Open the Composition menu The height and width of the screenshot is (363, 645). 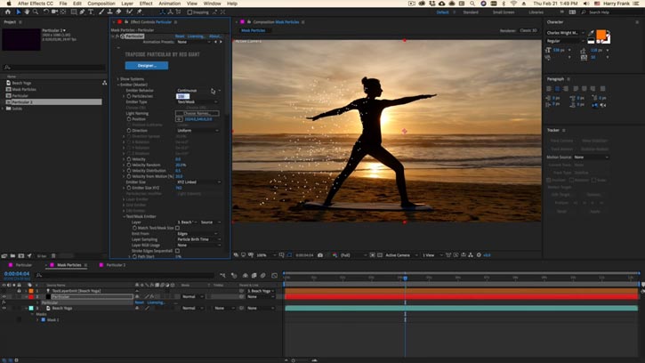pos(101,4)
